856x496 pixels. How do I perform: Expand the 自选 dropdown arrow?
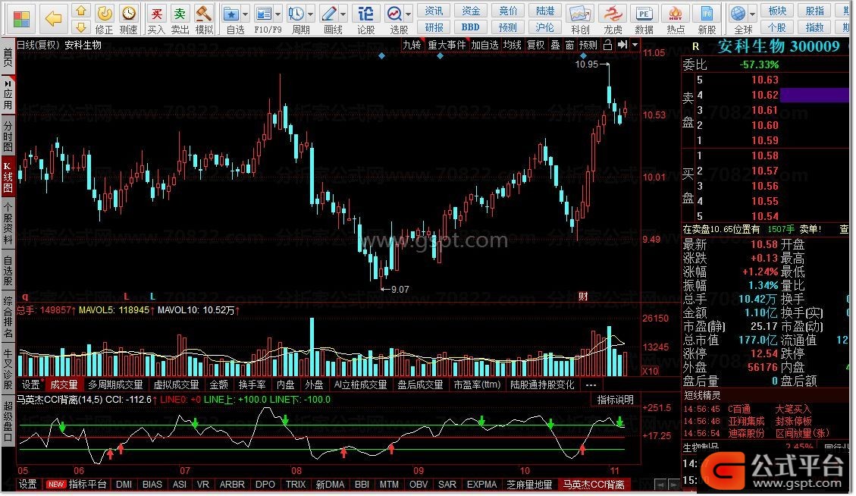click(x=245, y=14)
